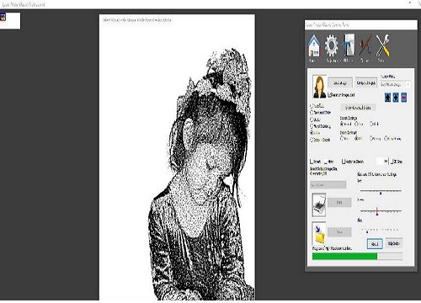The width and height of the screenshot is (421, 303).
Task: Click the small numeric spinner box in checkbox row
Action: click(x=382, y=162)
